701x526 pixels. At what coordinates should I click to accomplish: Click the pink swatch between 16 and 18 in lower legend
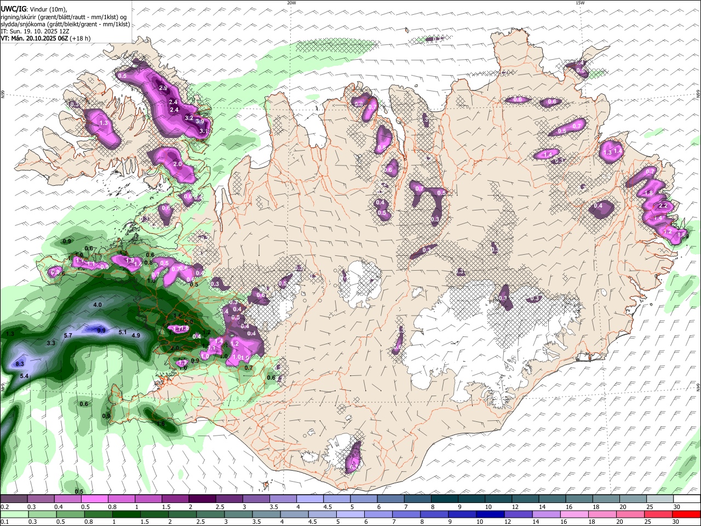pos(574,514)
